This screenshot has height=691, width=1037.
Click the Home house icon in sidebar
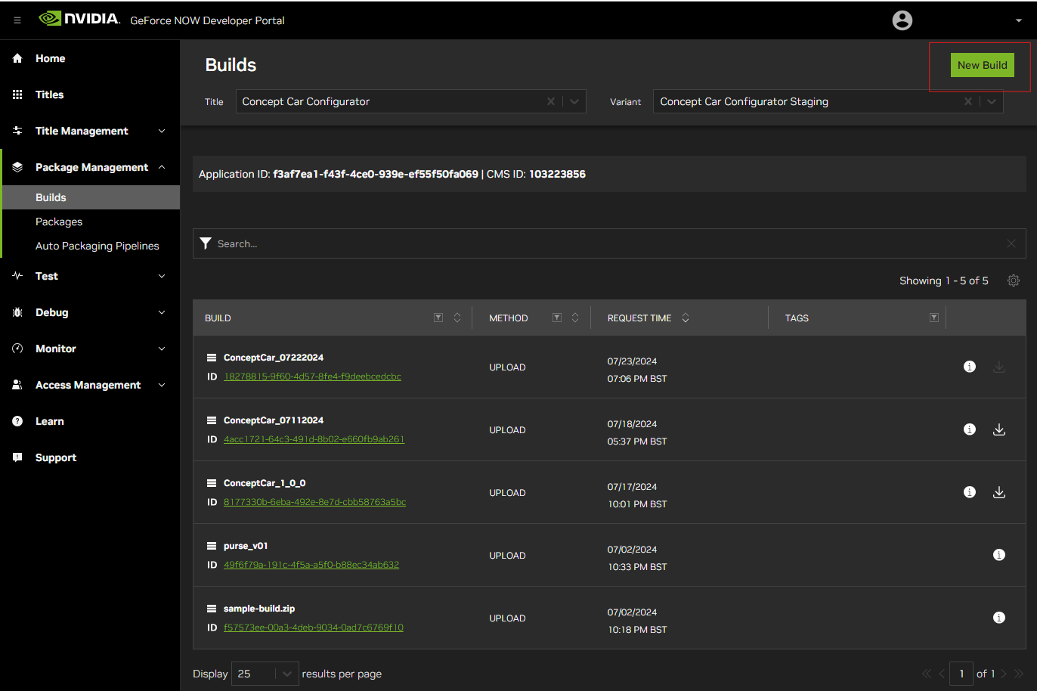click(17, 58)
